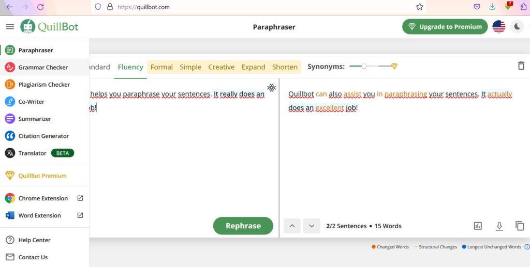Viewport: 530px width, 267px height.
Task: Click the browser URL address bar
Action: 259,7
